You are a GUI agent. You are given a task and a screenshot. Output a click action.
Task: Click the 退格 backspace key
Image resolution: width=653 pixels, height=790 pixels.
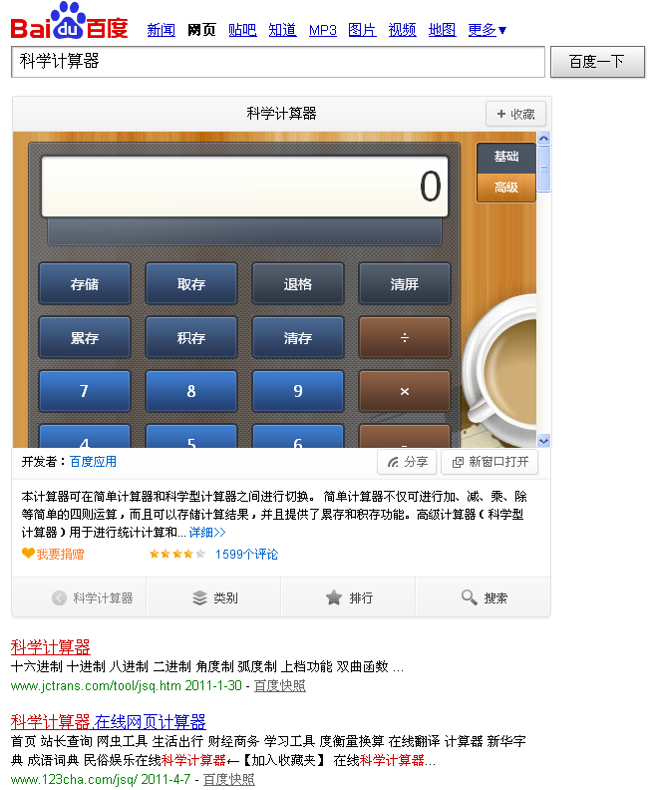[x=298, y=284]
